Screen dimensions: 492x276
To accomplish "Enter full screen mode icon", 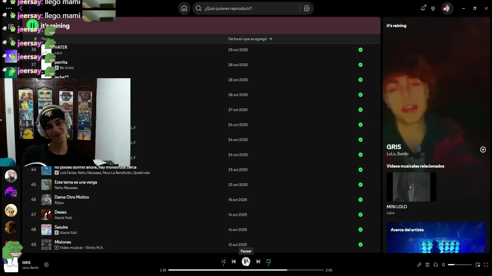I will (x=486, y=264).
